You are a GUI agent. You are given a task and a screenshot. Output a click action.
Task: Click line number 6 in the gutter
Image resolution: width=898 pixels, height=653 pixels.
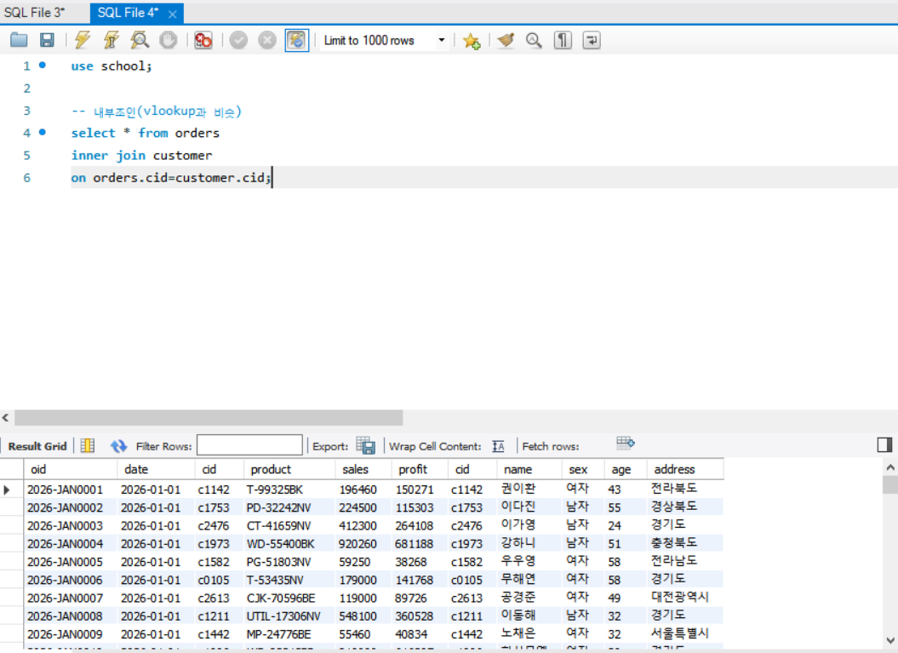click(x=27, y=178)
